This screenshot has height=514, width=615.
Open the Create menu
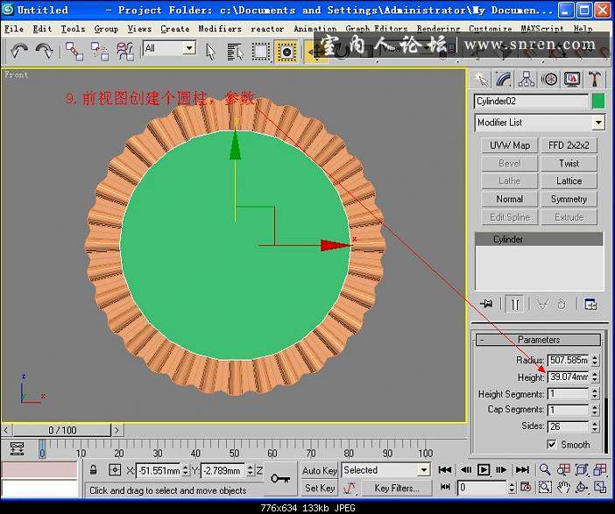coord(174,28)
